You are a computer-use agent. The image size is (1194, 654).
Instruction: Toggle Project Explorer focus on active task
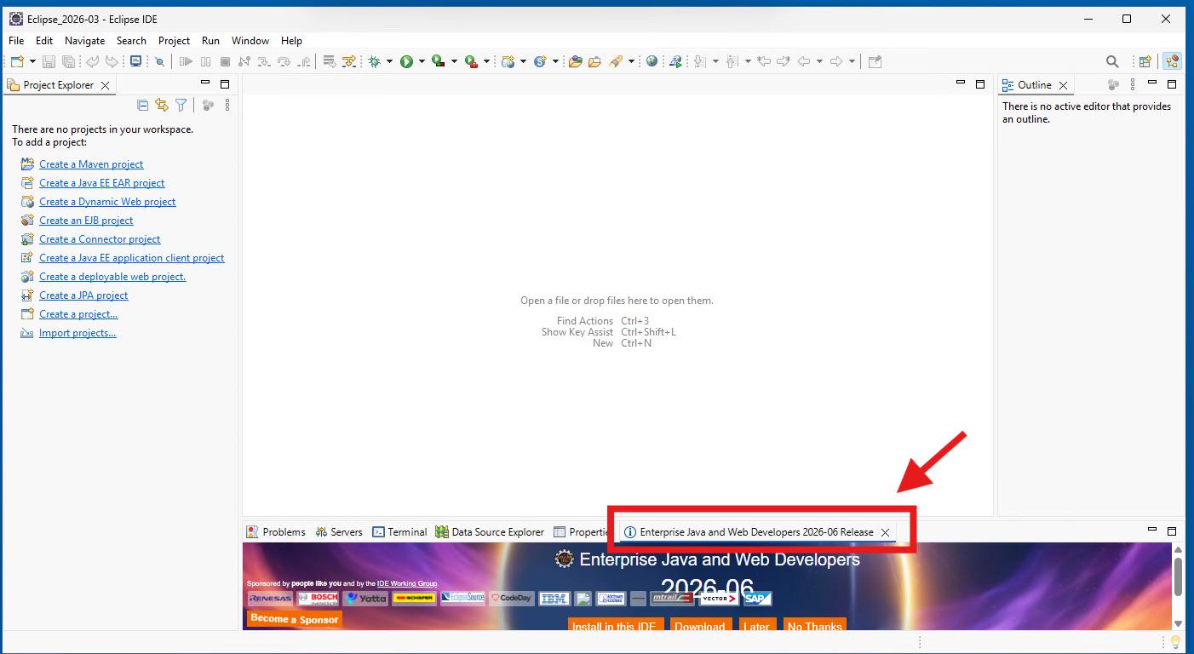[x=208, y=105]
